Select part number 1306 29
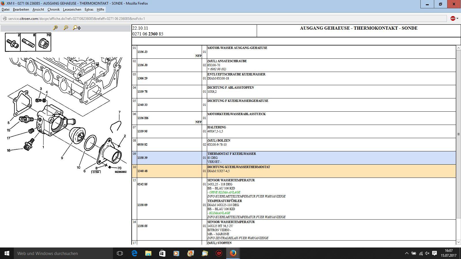This screenshot has height=259, width=461. point(142,78)
